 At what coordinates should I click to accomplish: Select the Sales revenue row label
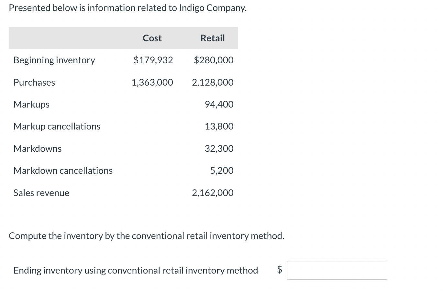(41, 193)
